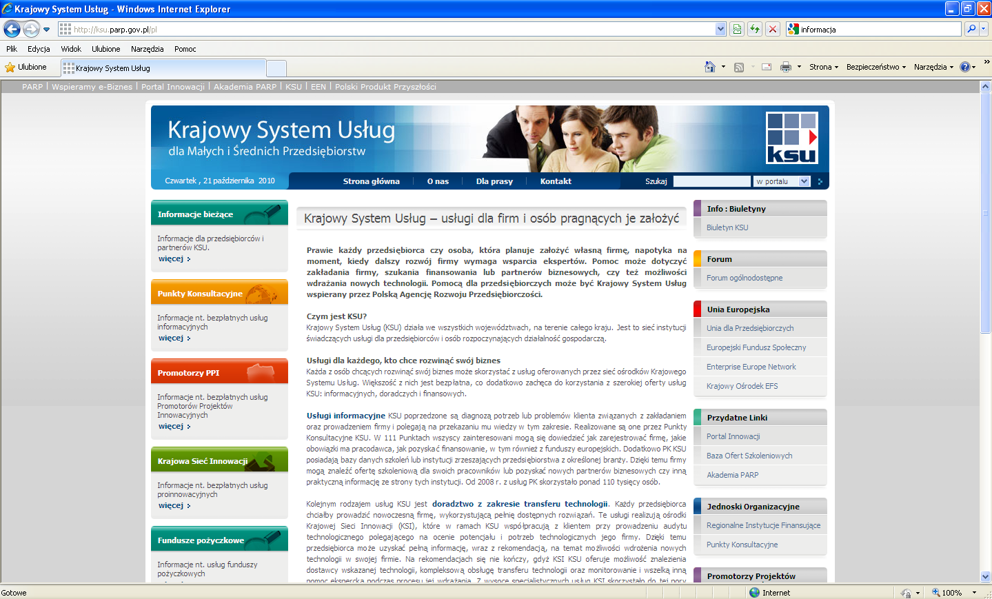
Task: Open the search provider dropdown arrow
Action: pos(984,29)
